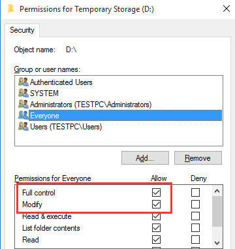Click the Administrators group icon
The width and height of the screenshot is (235, 249).
23,105
